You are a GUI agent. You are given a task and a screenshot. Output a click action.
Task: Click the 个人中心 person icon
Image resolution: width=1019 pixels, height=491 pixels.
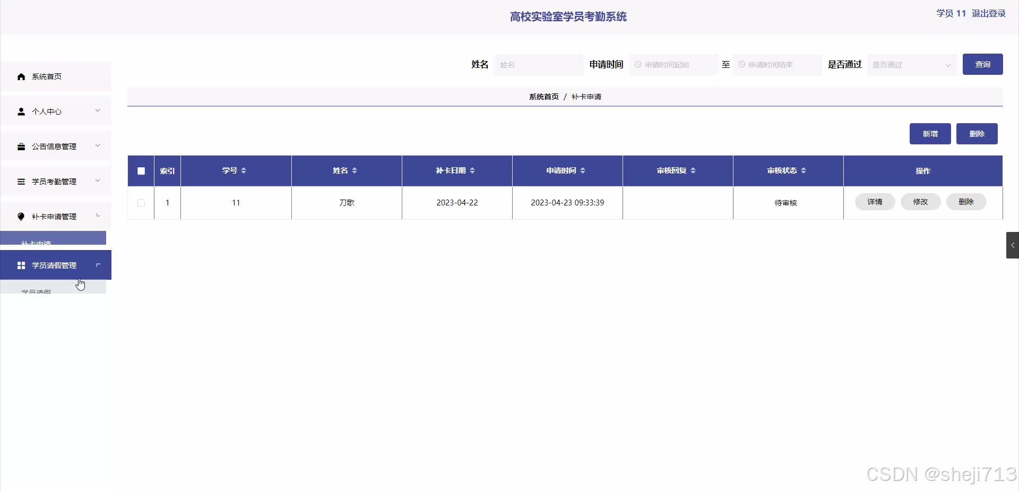(x=21, y=111)
